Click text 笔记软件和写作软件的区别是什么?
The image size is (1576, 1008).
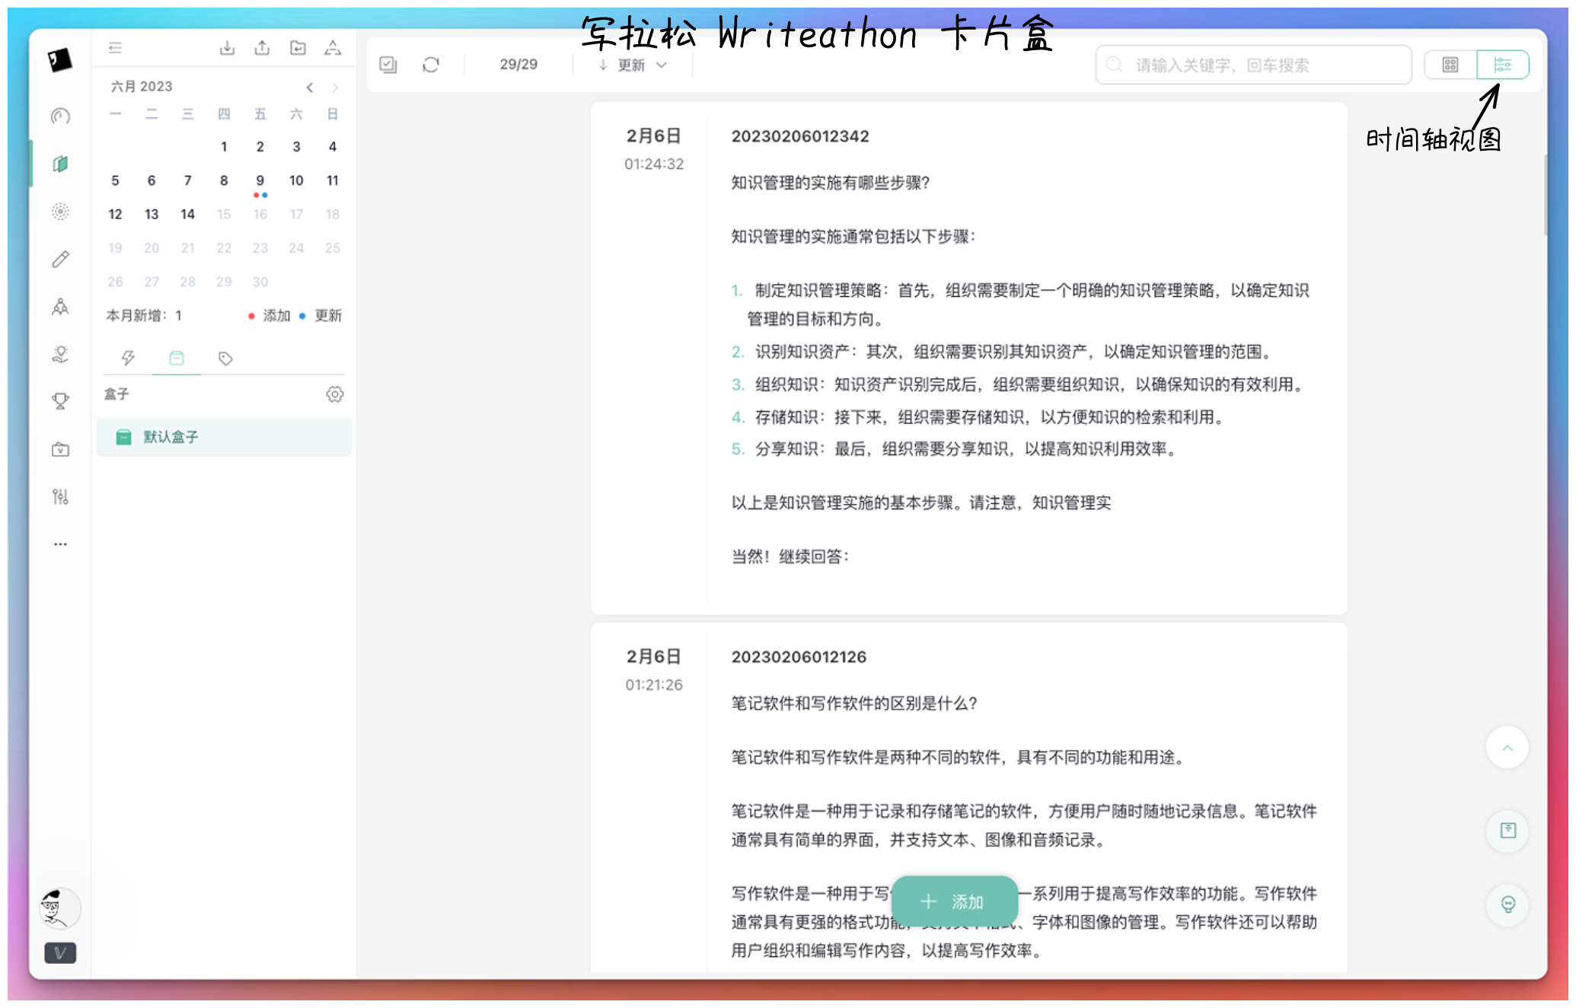[x=854, y=703]
